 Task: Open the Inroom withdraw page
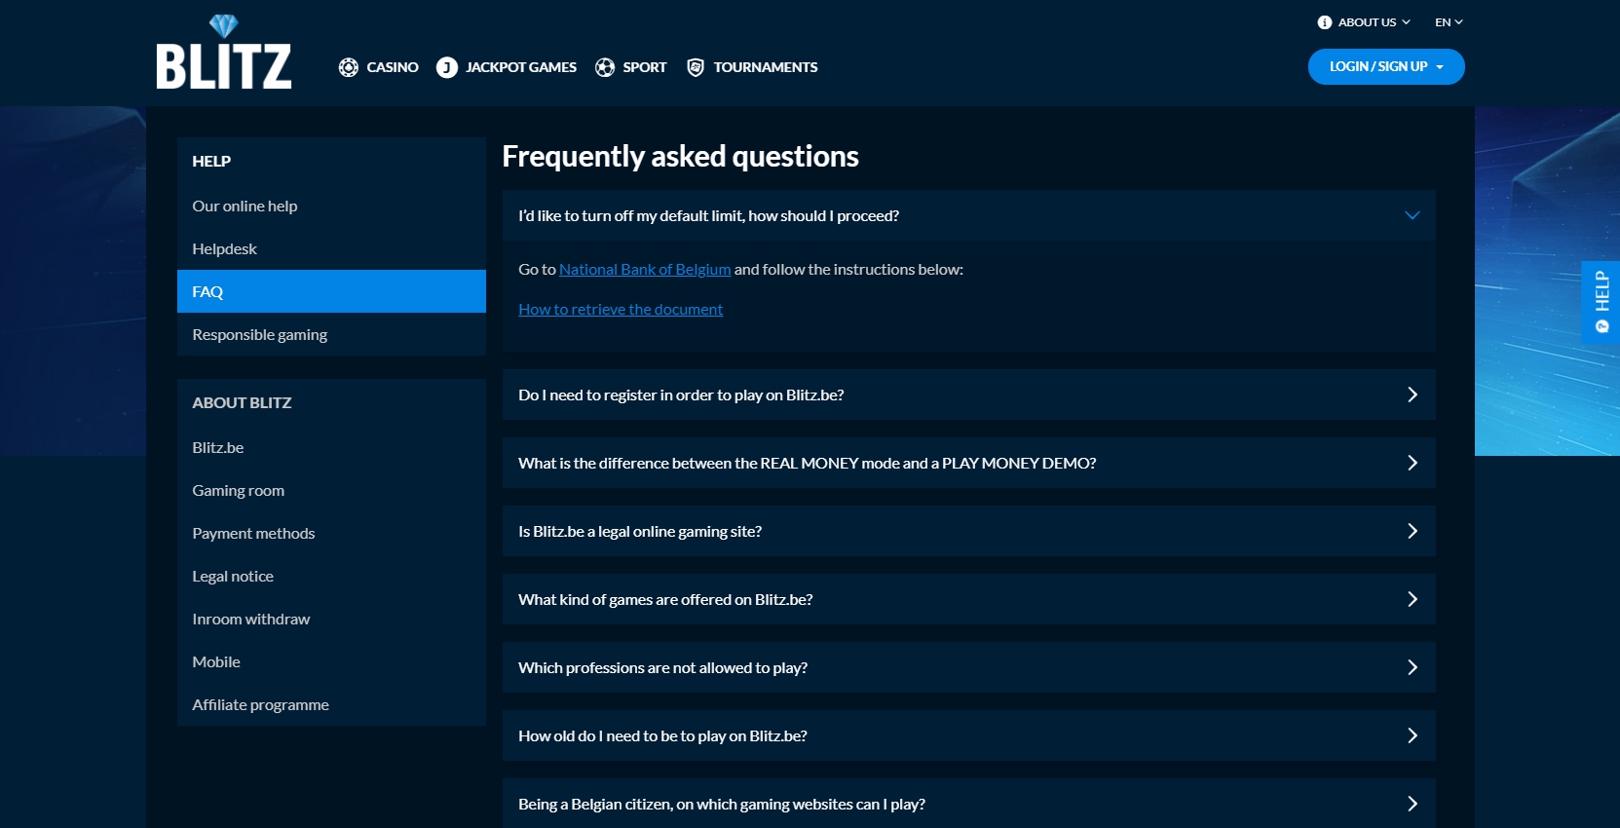pos(331,619)
